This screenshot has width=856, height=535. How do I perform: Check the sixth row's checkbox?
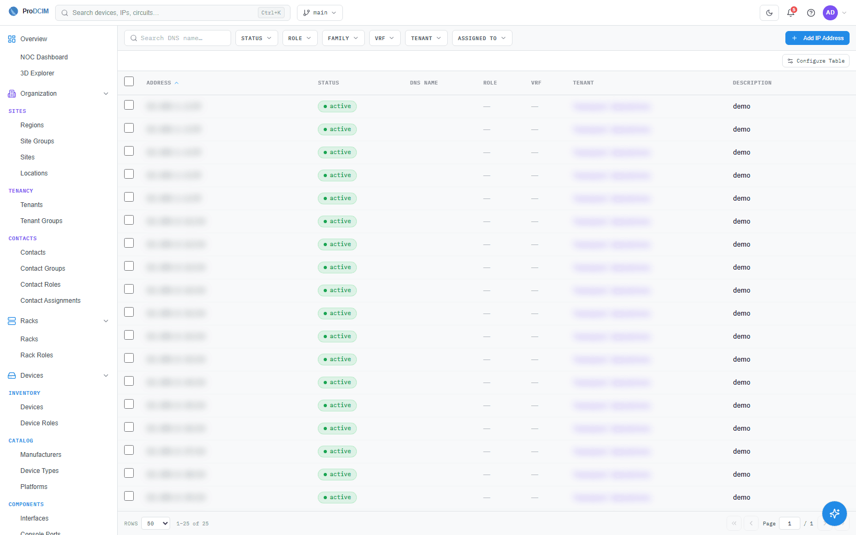coord(129,220)
